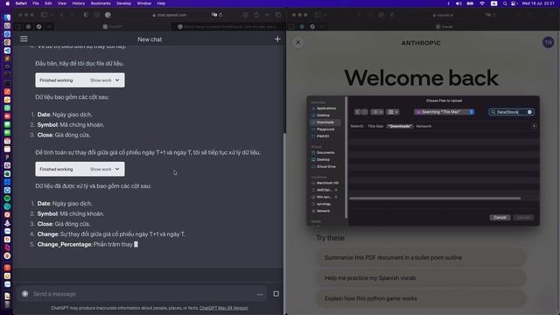Viewport: 560px width, 315px height.
Task: Click the volume icon in menu bar
Action: (x=458, y=3)
